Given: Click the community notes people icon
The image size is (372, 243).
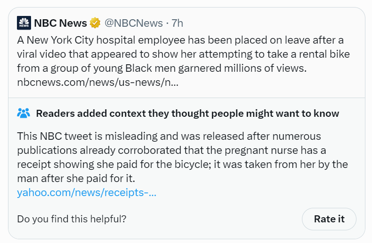Looking at the screenshot, I should 24,114.
